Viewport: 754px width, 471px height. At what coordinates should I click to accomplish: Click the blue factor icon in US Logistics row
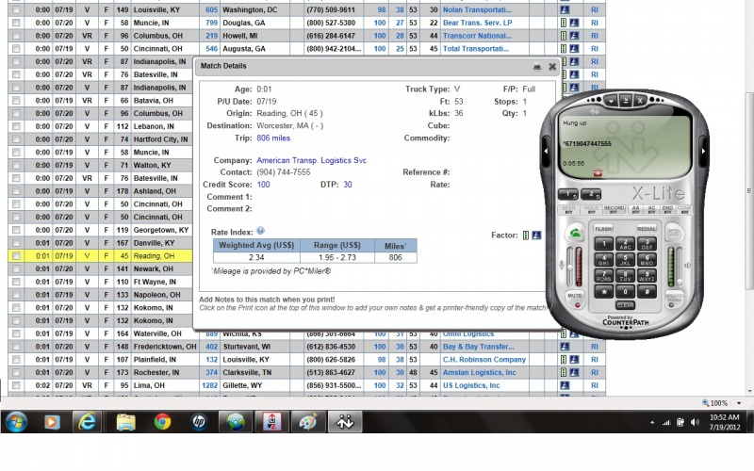click(565, 385)
